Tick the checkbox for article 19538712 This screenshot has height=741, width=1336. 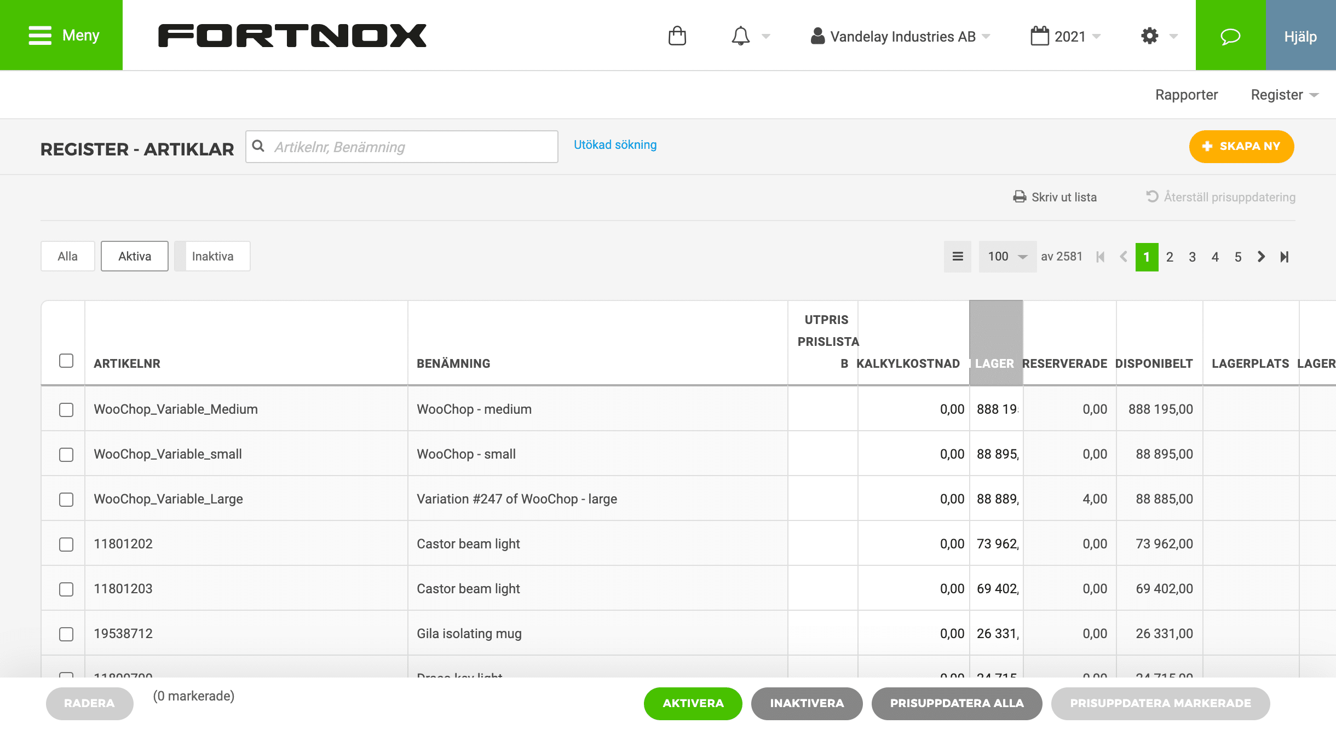point(66,633)
